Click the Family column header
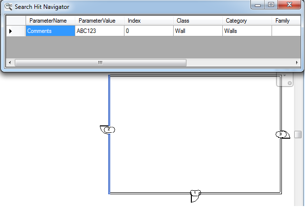Viewport: 305px width, 209px height. pyautogui.click(x=286, y=21)
